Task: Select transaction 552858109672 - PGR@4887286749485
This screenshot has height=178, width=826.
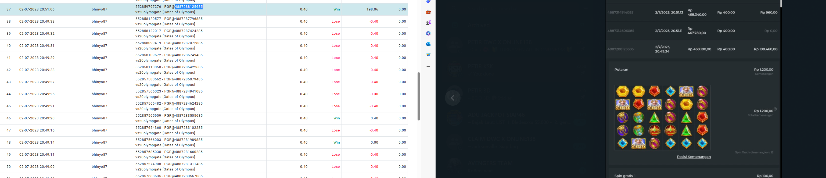Action: tap(169, 55)
